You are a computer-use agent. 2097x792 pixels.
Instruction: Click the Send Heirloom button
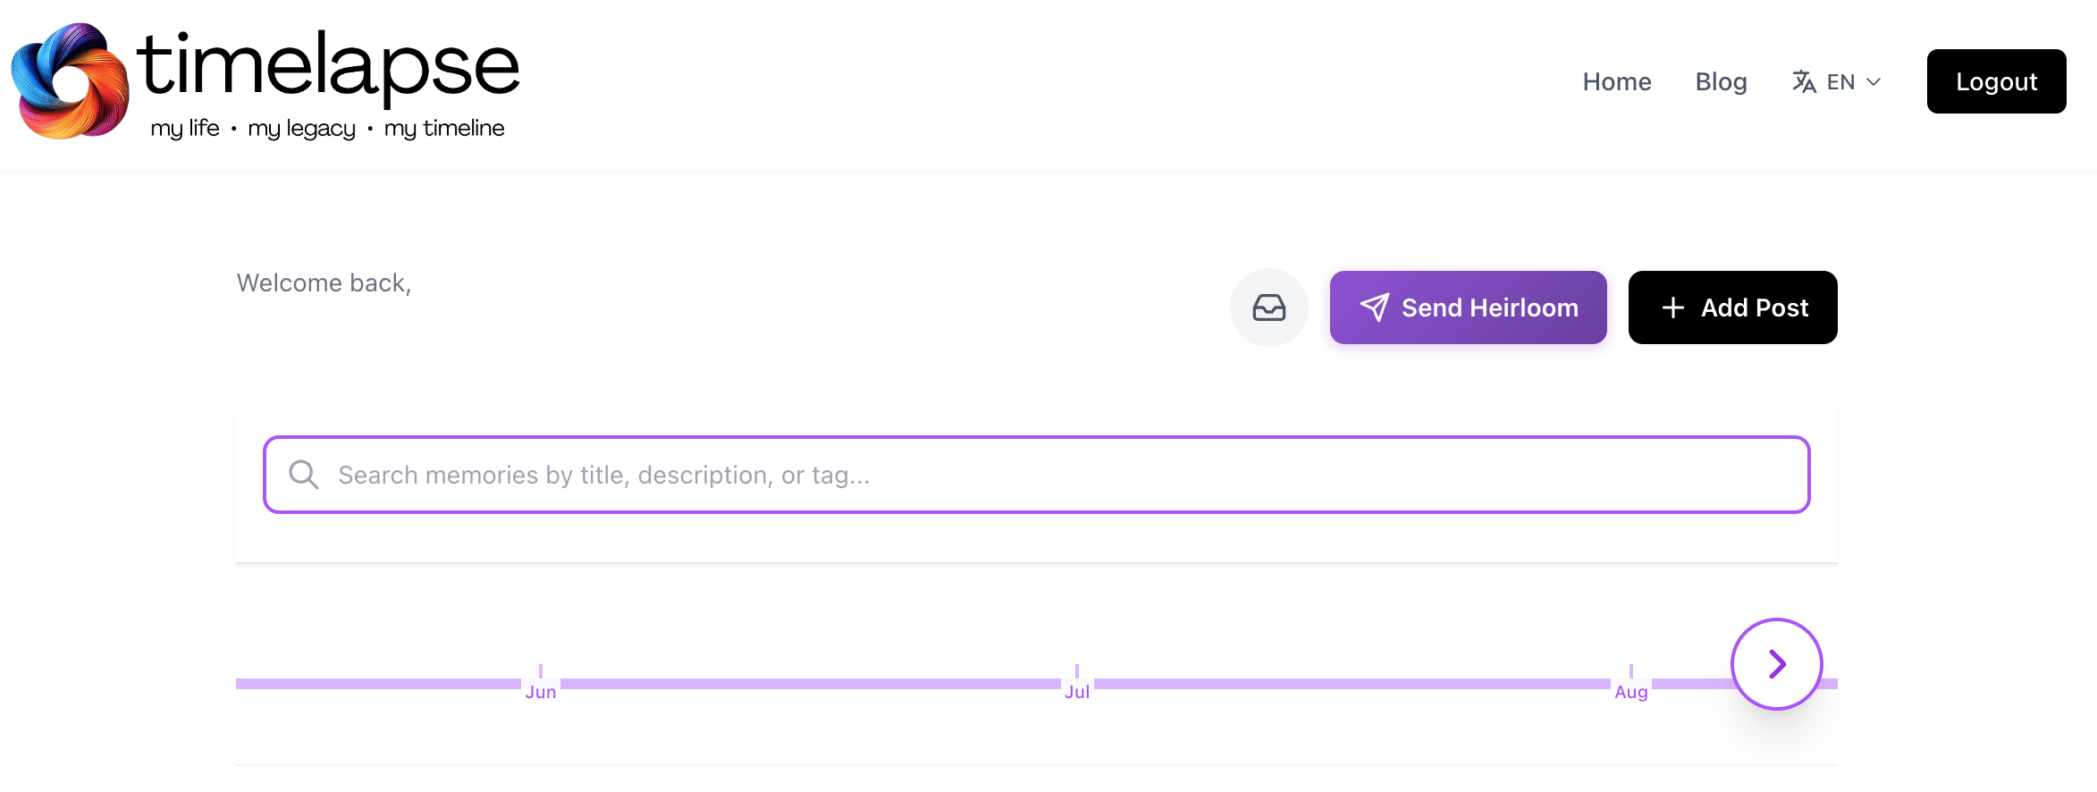pos(1467,307)
